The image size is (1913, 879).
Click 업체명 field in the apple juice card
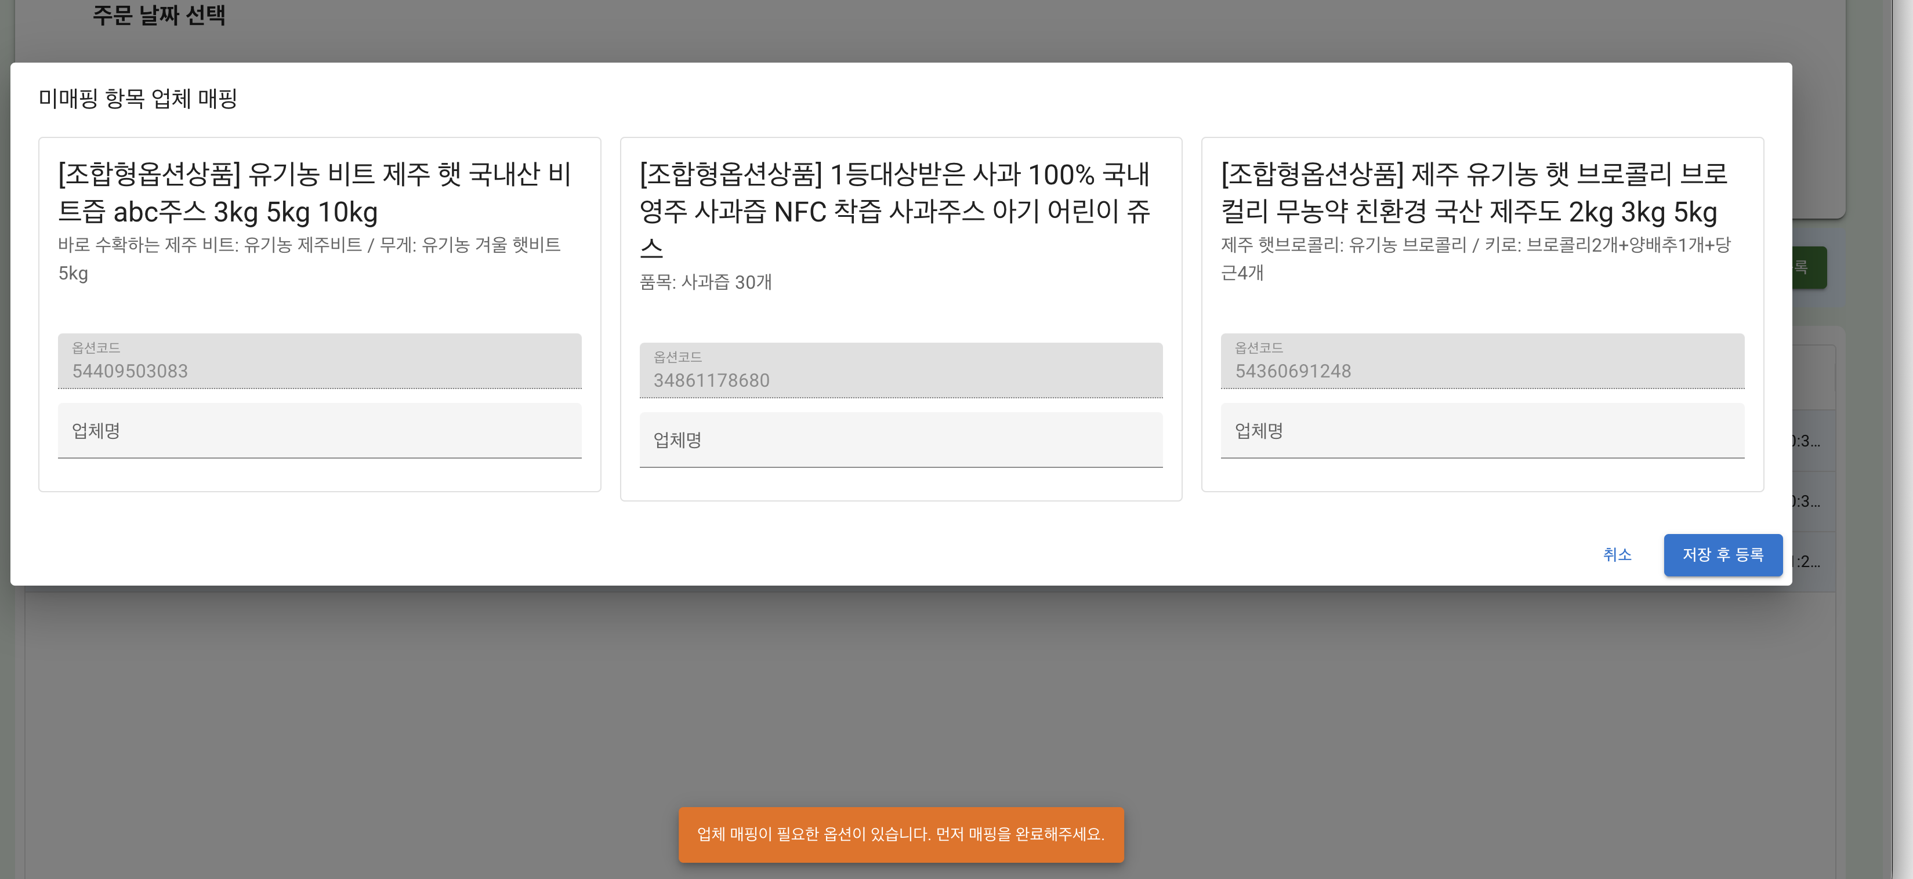[x=900, y=440]
